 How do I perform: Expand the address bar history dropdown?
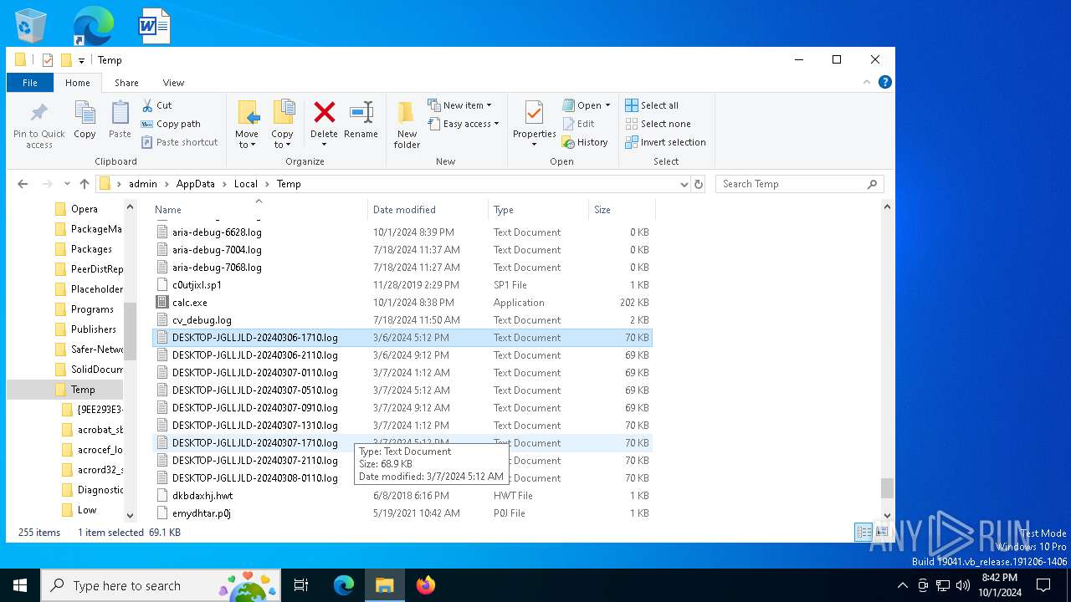click(x=684, y=184)
